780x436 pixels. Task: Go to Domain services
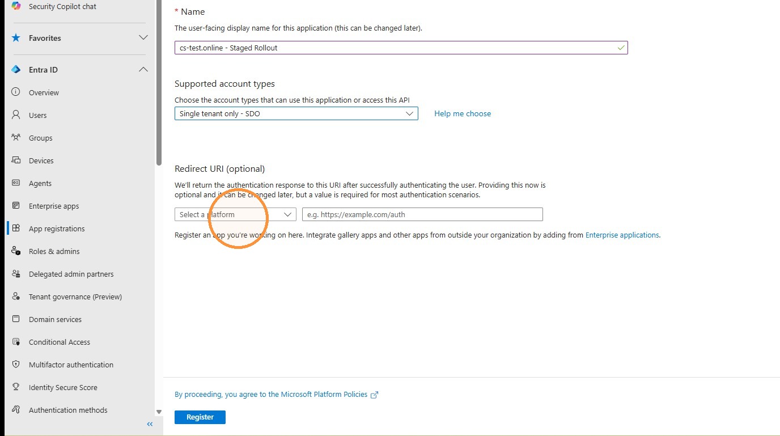click(55, 319)
